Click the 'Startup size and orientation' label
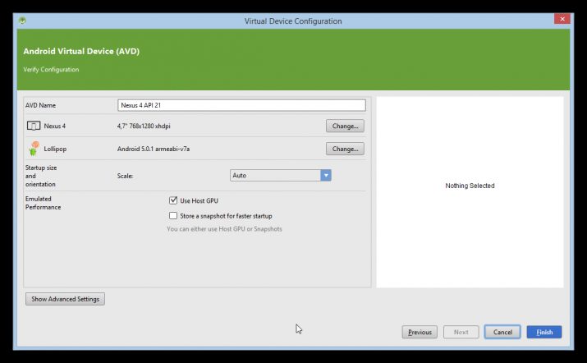 coord(41,176)
